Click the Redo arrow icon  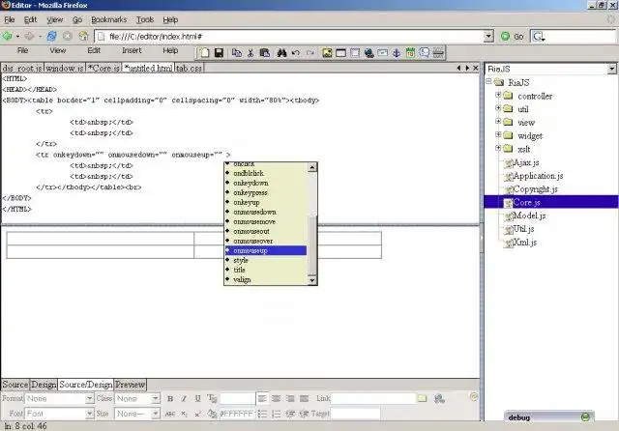tap(309, 52)
